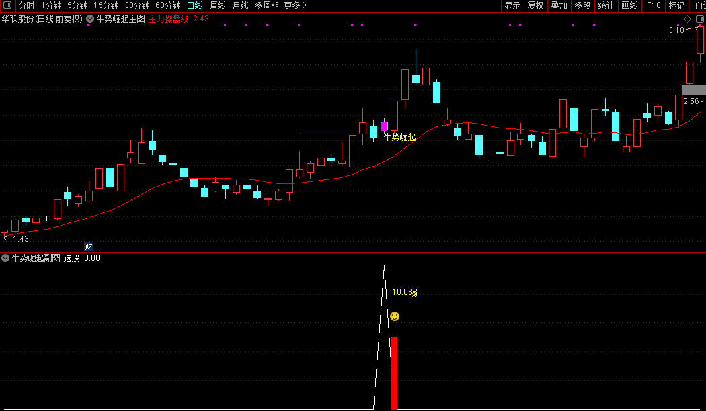Select the 周线 weekly chart tab
This screenshot has width=706, height=411.
pyautogui.click(x=218, y=5)
